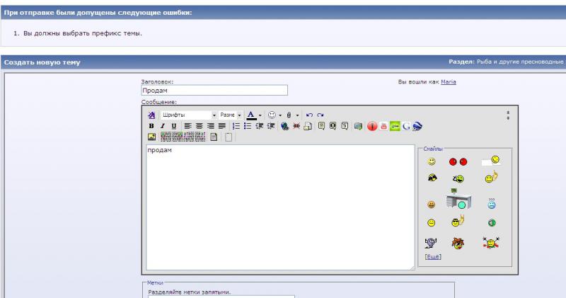566x298 pixels.
Task: Click the Insert Image icon
Action: click(151, 137)
